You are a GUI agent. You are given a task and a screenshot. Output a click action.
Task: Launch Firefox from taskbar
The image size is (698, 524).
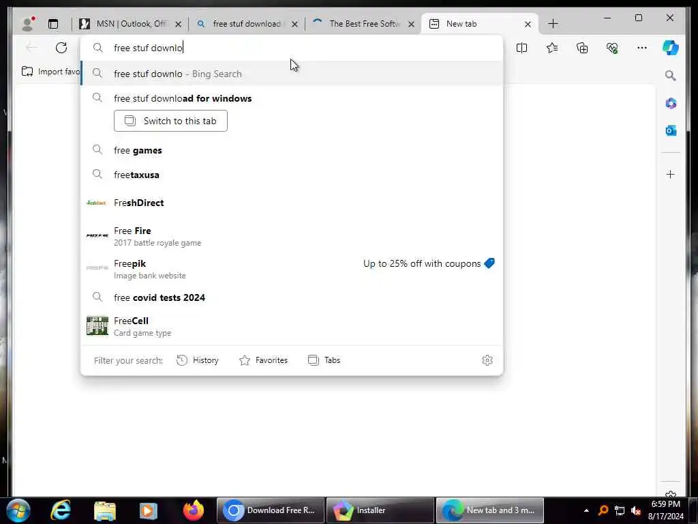pyautogui.click(x=193, y=510)
